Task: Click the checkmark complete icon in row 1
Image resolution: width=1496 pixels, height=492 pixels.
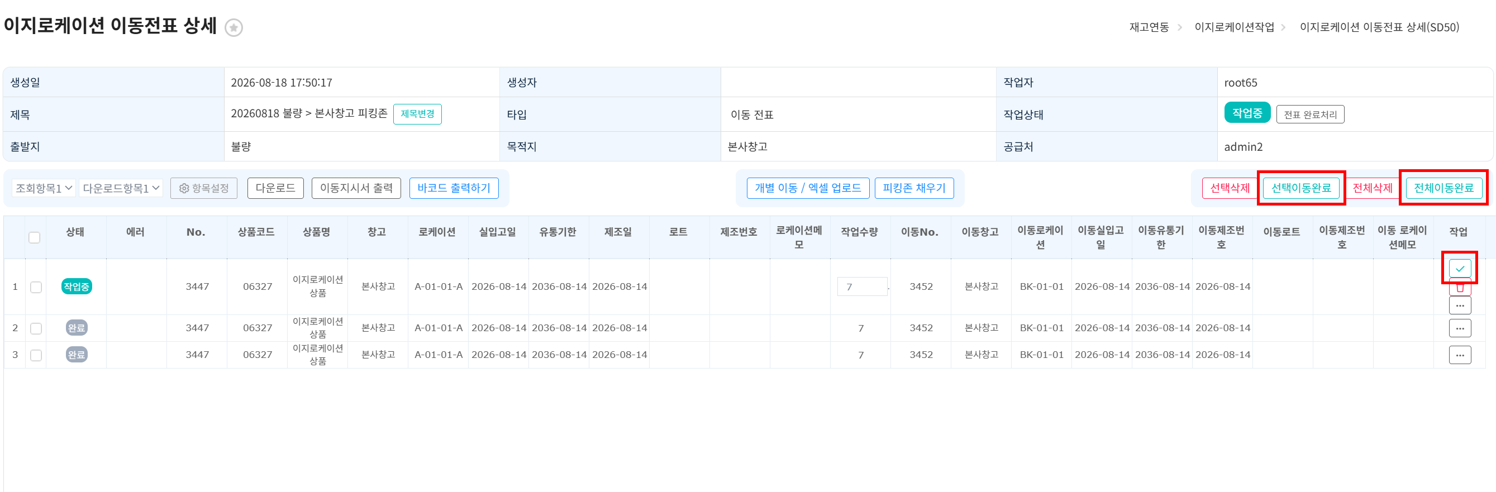Action: point(1460,269)
